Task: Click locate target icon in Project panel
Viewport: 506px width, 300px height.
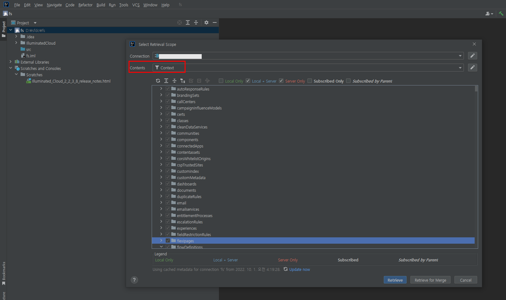Action: (x=180, y=22)
